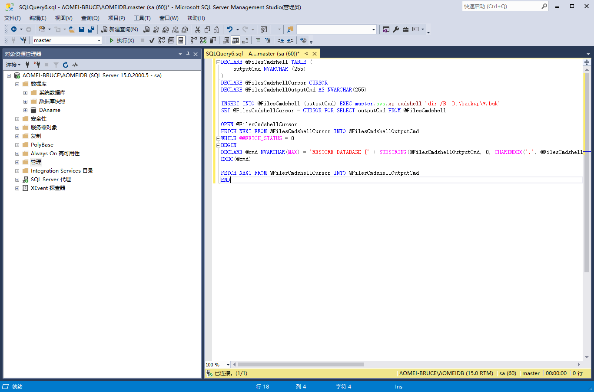This screenshot has width=594, height=392.
Task: Click the Activity Monitor icon in Object Explorer
Action: coord(75,65)
